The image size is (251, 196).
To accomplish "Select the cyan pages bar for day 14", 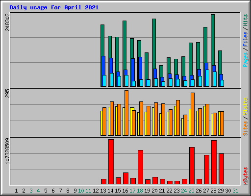I will [112, 80].
